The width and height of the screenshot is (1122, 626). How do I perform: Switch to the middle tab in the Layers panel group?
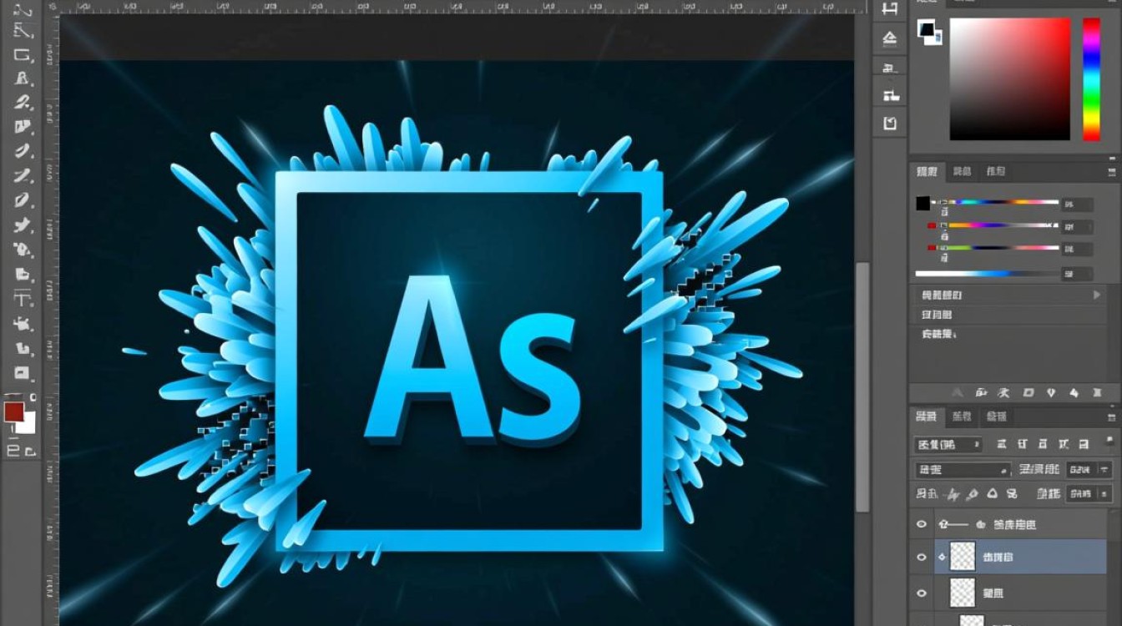point(962,416)
